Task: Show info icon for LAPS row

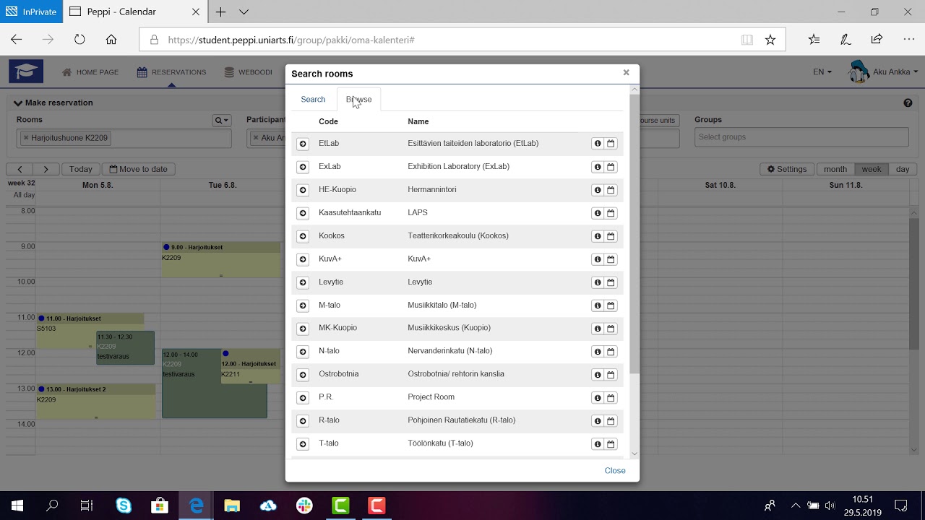Action: click(598, 213)
